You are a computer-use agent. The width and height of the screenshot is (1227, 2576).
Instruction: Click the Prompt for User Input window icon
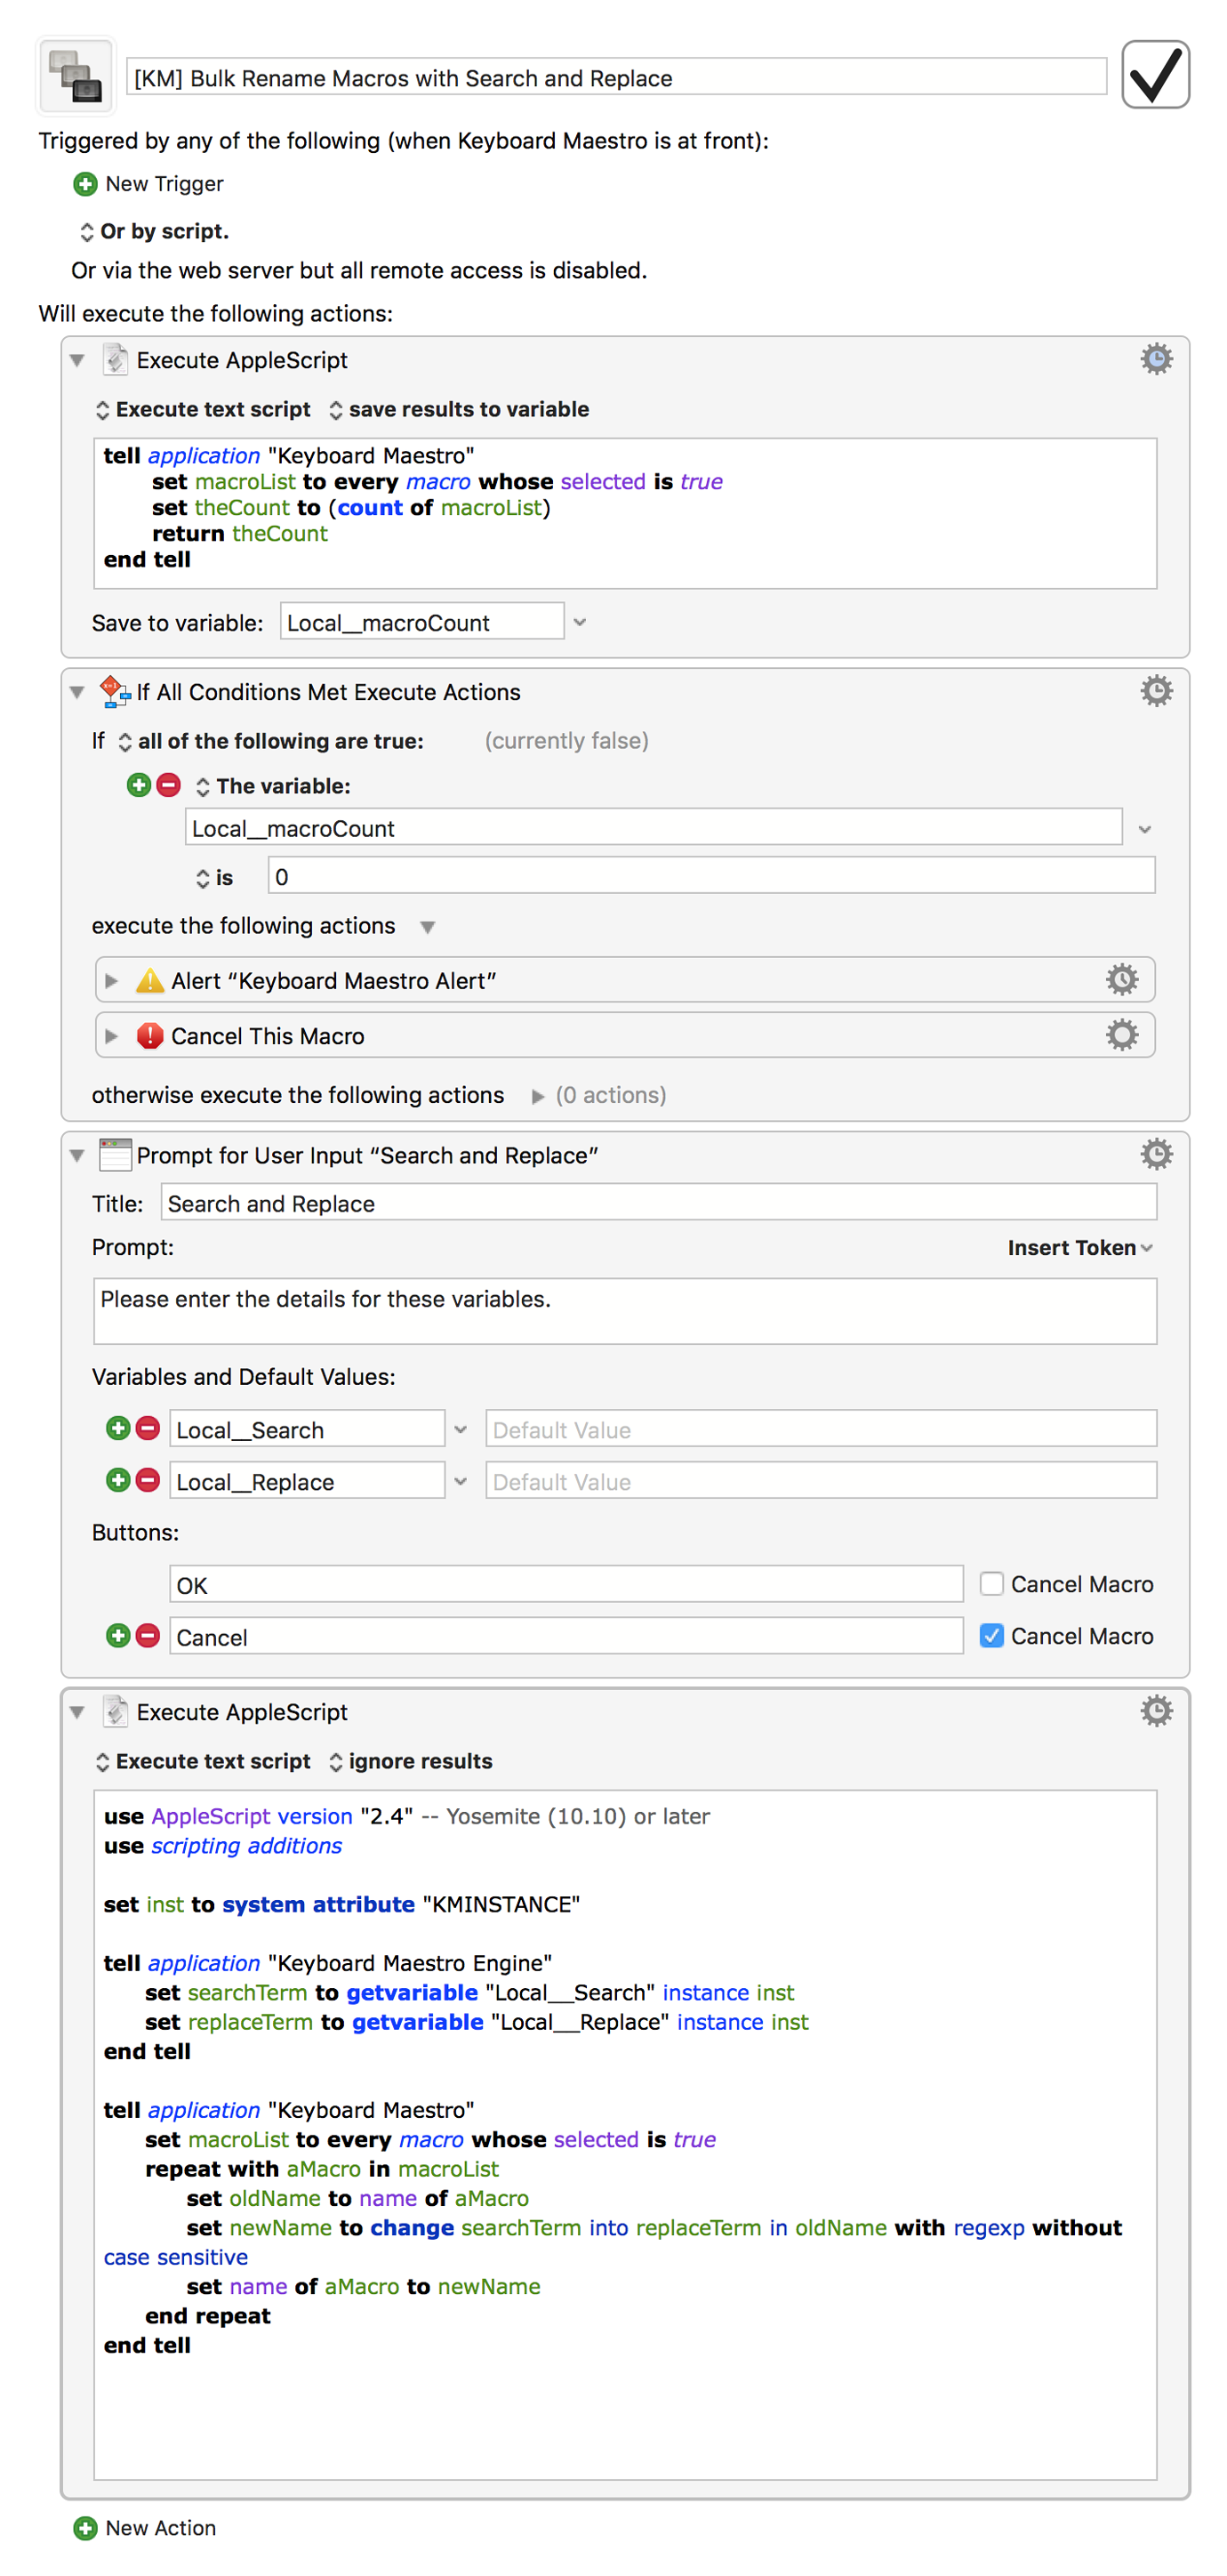click(x=115, y=1154)
